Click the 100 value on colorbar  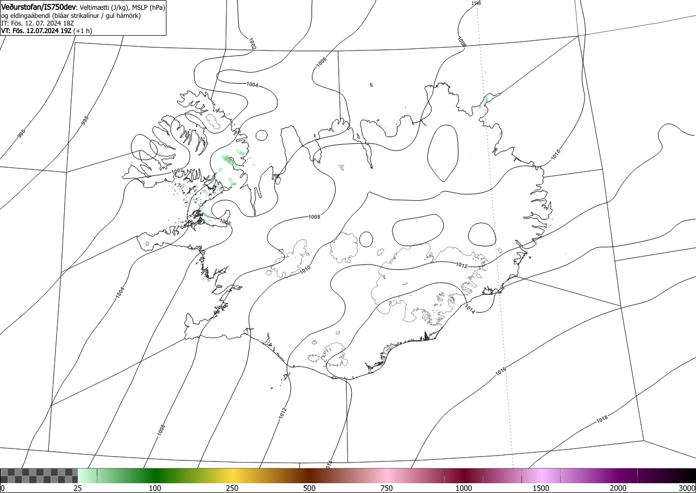point(155,488)
